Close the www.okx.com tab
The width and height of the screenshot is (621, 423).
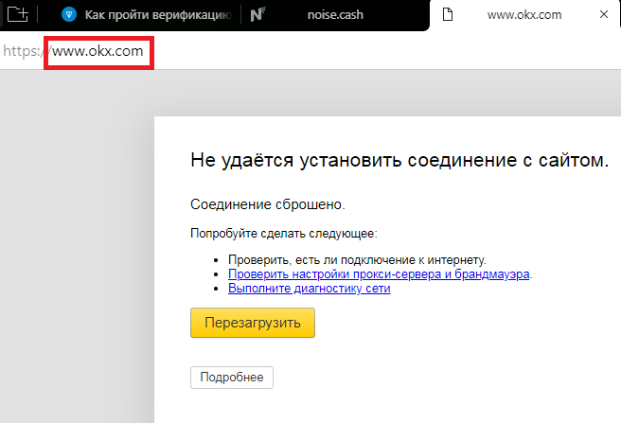(604, 14)
